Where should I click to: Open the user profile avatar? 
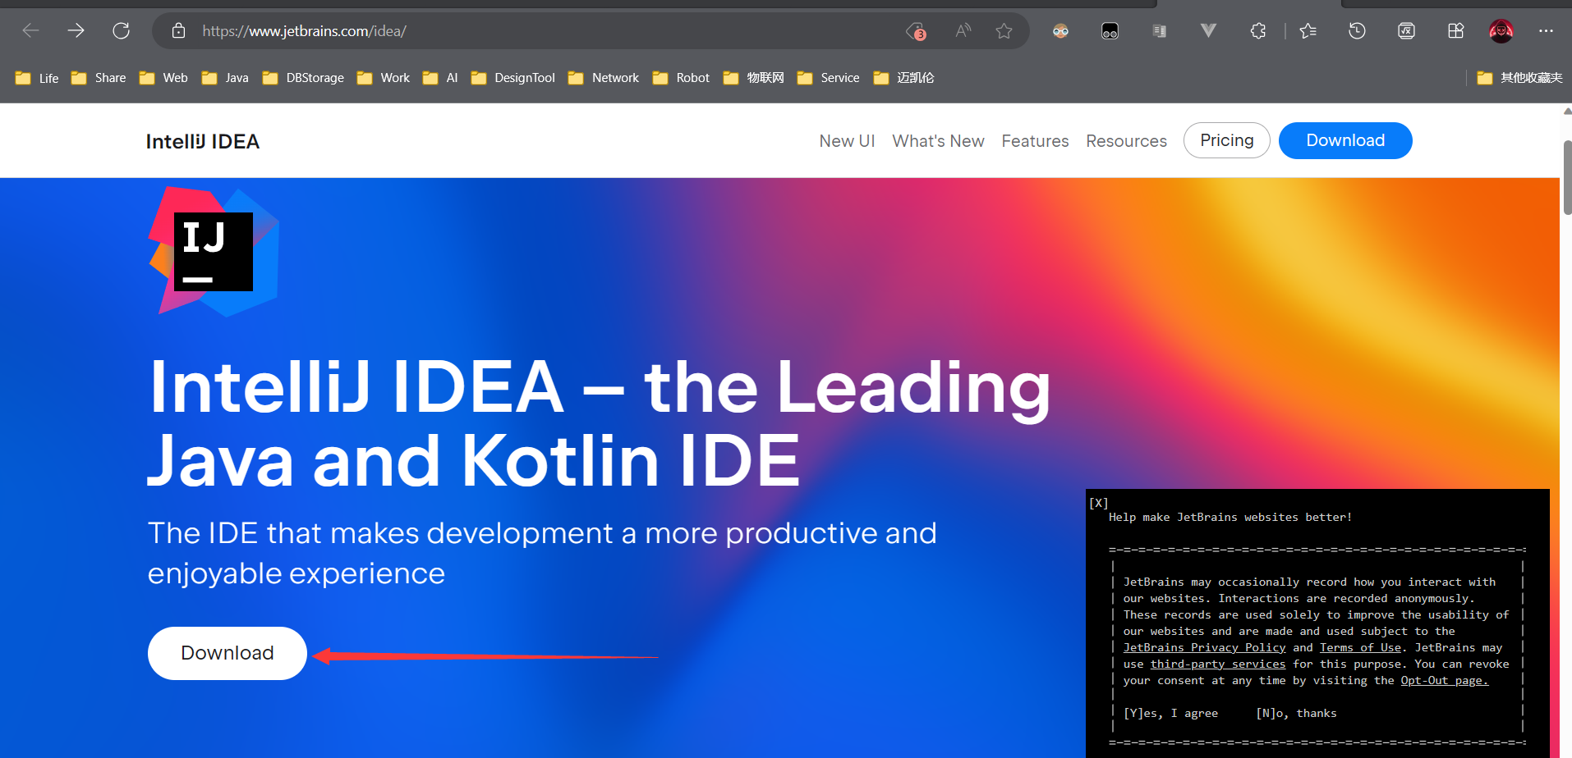point(1501,31)
